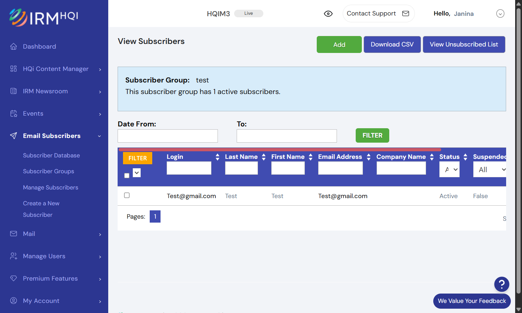Go to page 1 in pagination
This screenshot has width=522, height=313.
tap(155, 216)
